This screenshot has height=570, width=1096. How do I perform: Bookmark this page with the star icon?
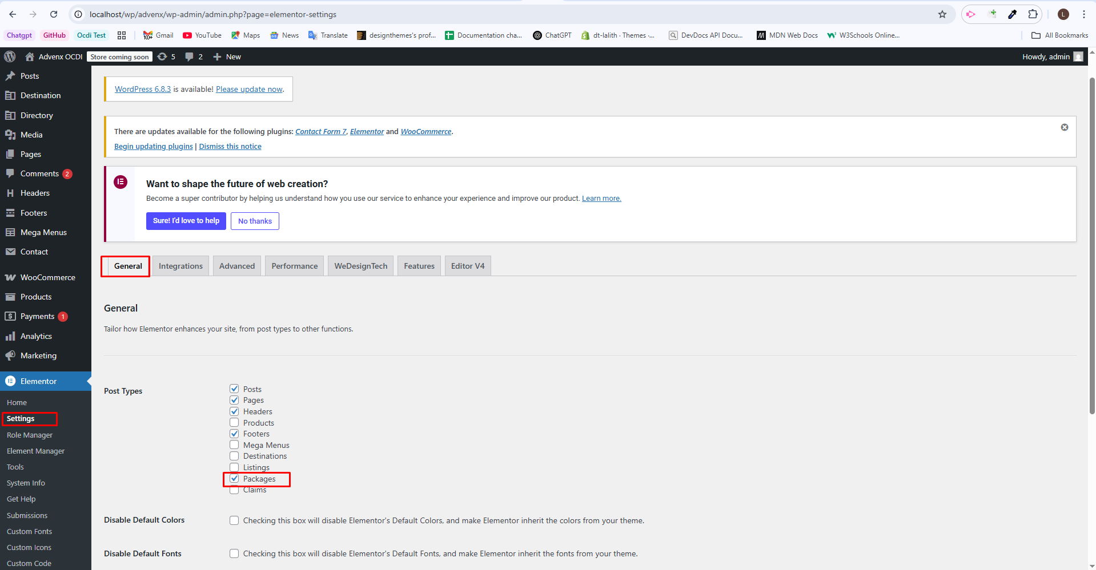[942, 14]
